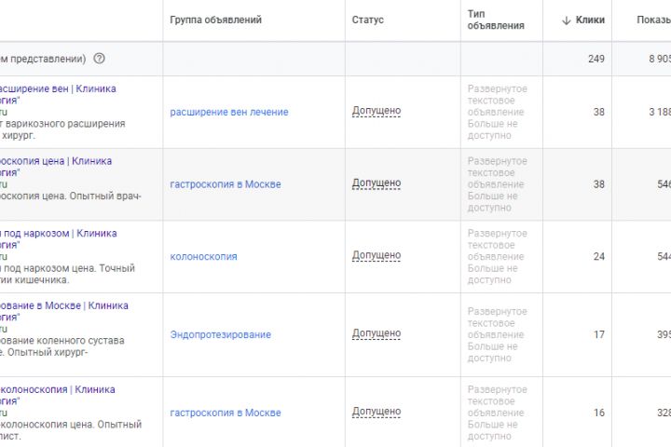Open the расширение вен лечение ad group
The height and width of the screenshot is (447, 671).
(228, 112)
